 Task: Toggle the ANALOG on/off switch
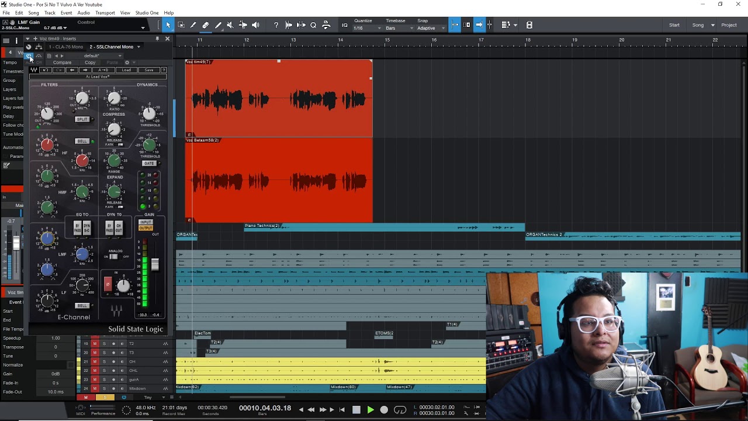click(x=114, y=257)
